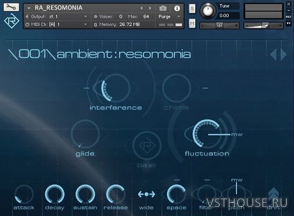This screenshot has width=294, height=216.
Task: Click the ambient:resomonia preset title
Action: (123, 54)
